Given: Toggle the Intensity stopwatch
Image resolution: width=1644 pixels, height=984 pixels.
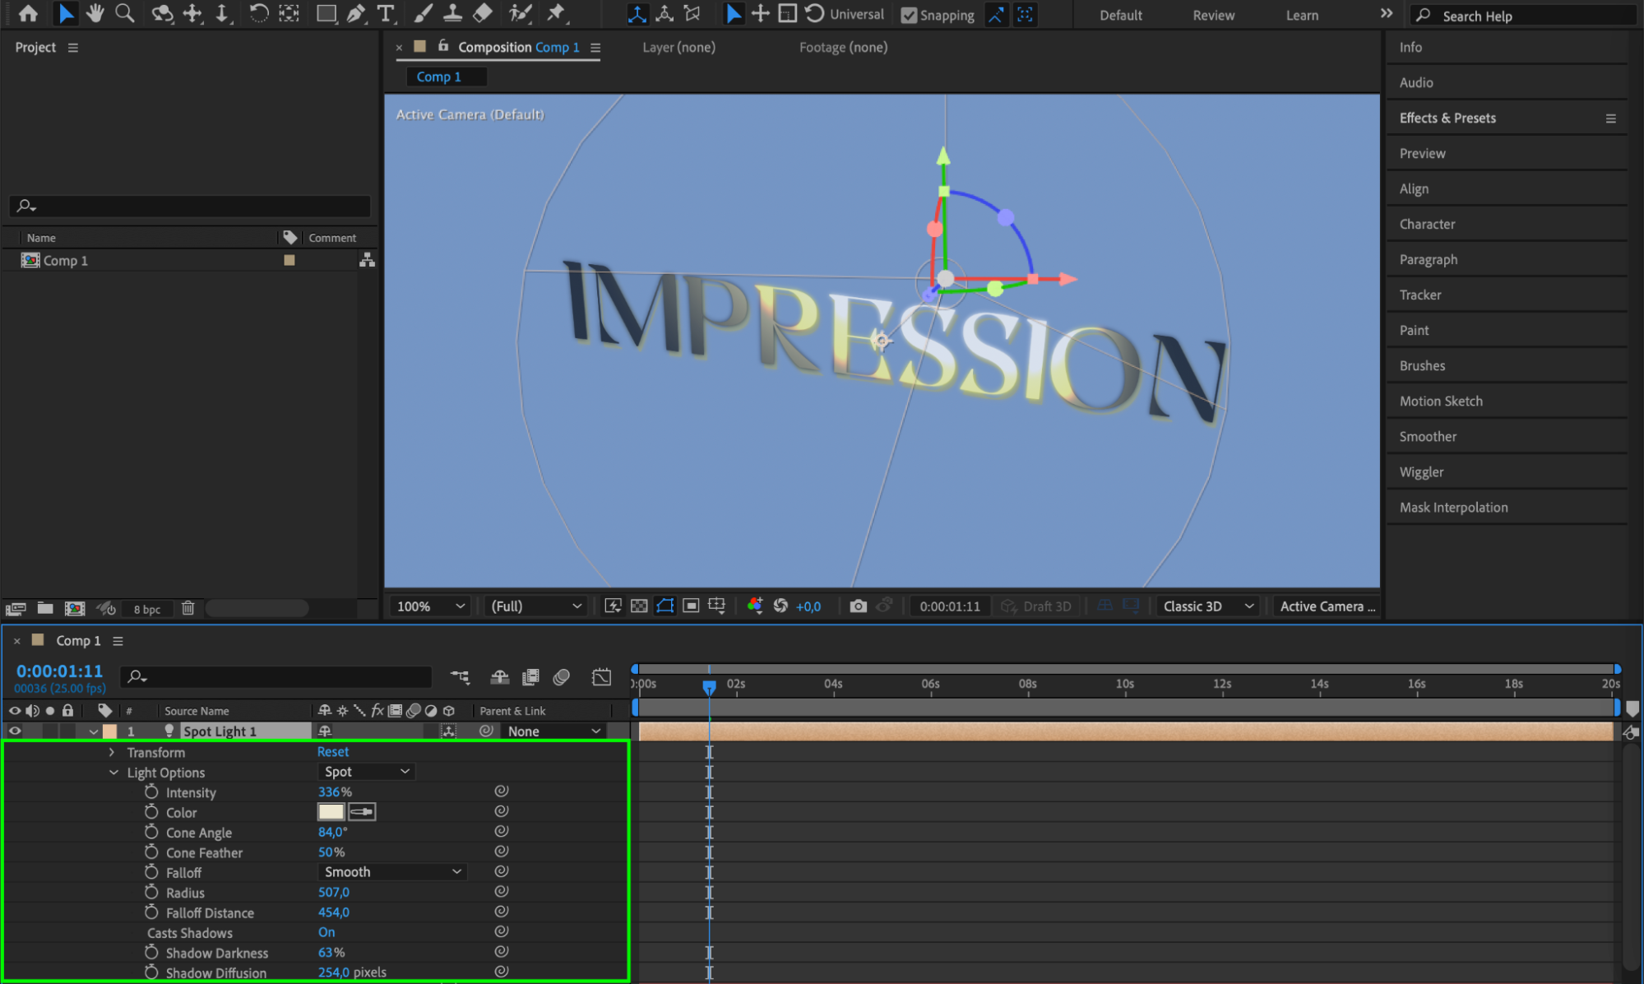Looking at the screenshot, I should click(x=151, y=791).
